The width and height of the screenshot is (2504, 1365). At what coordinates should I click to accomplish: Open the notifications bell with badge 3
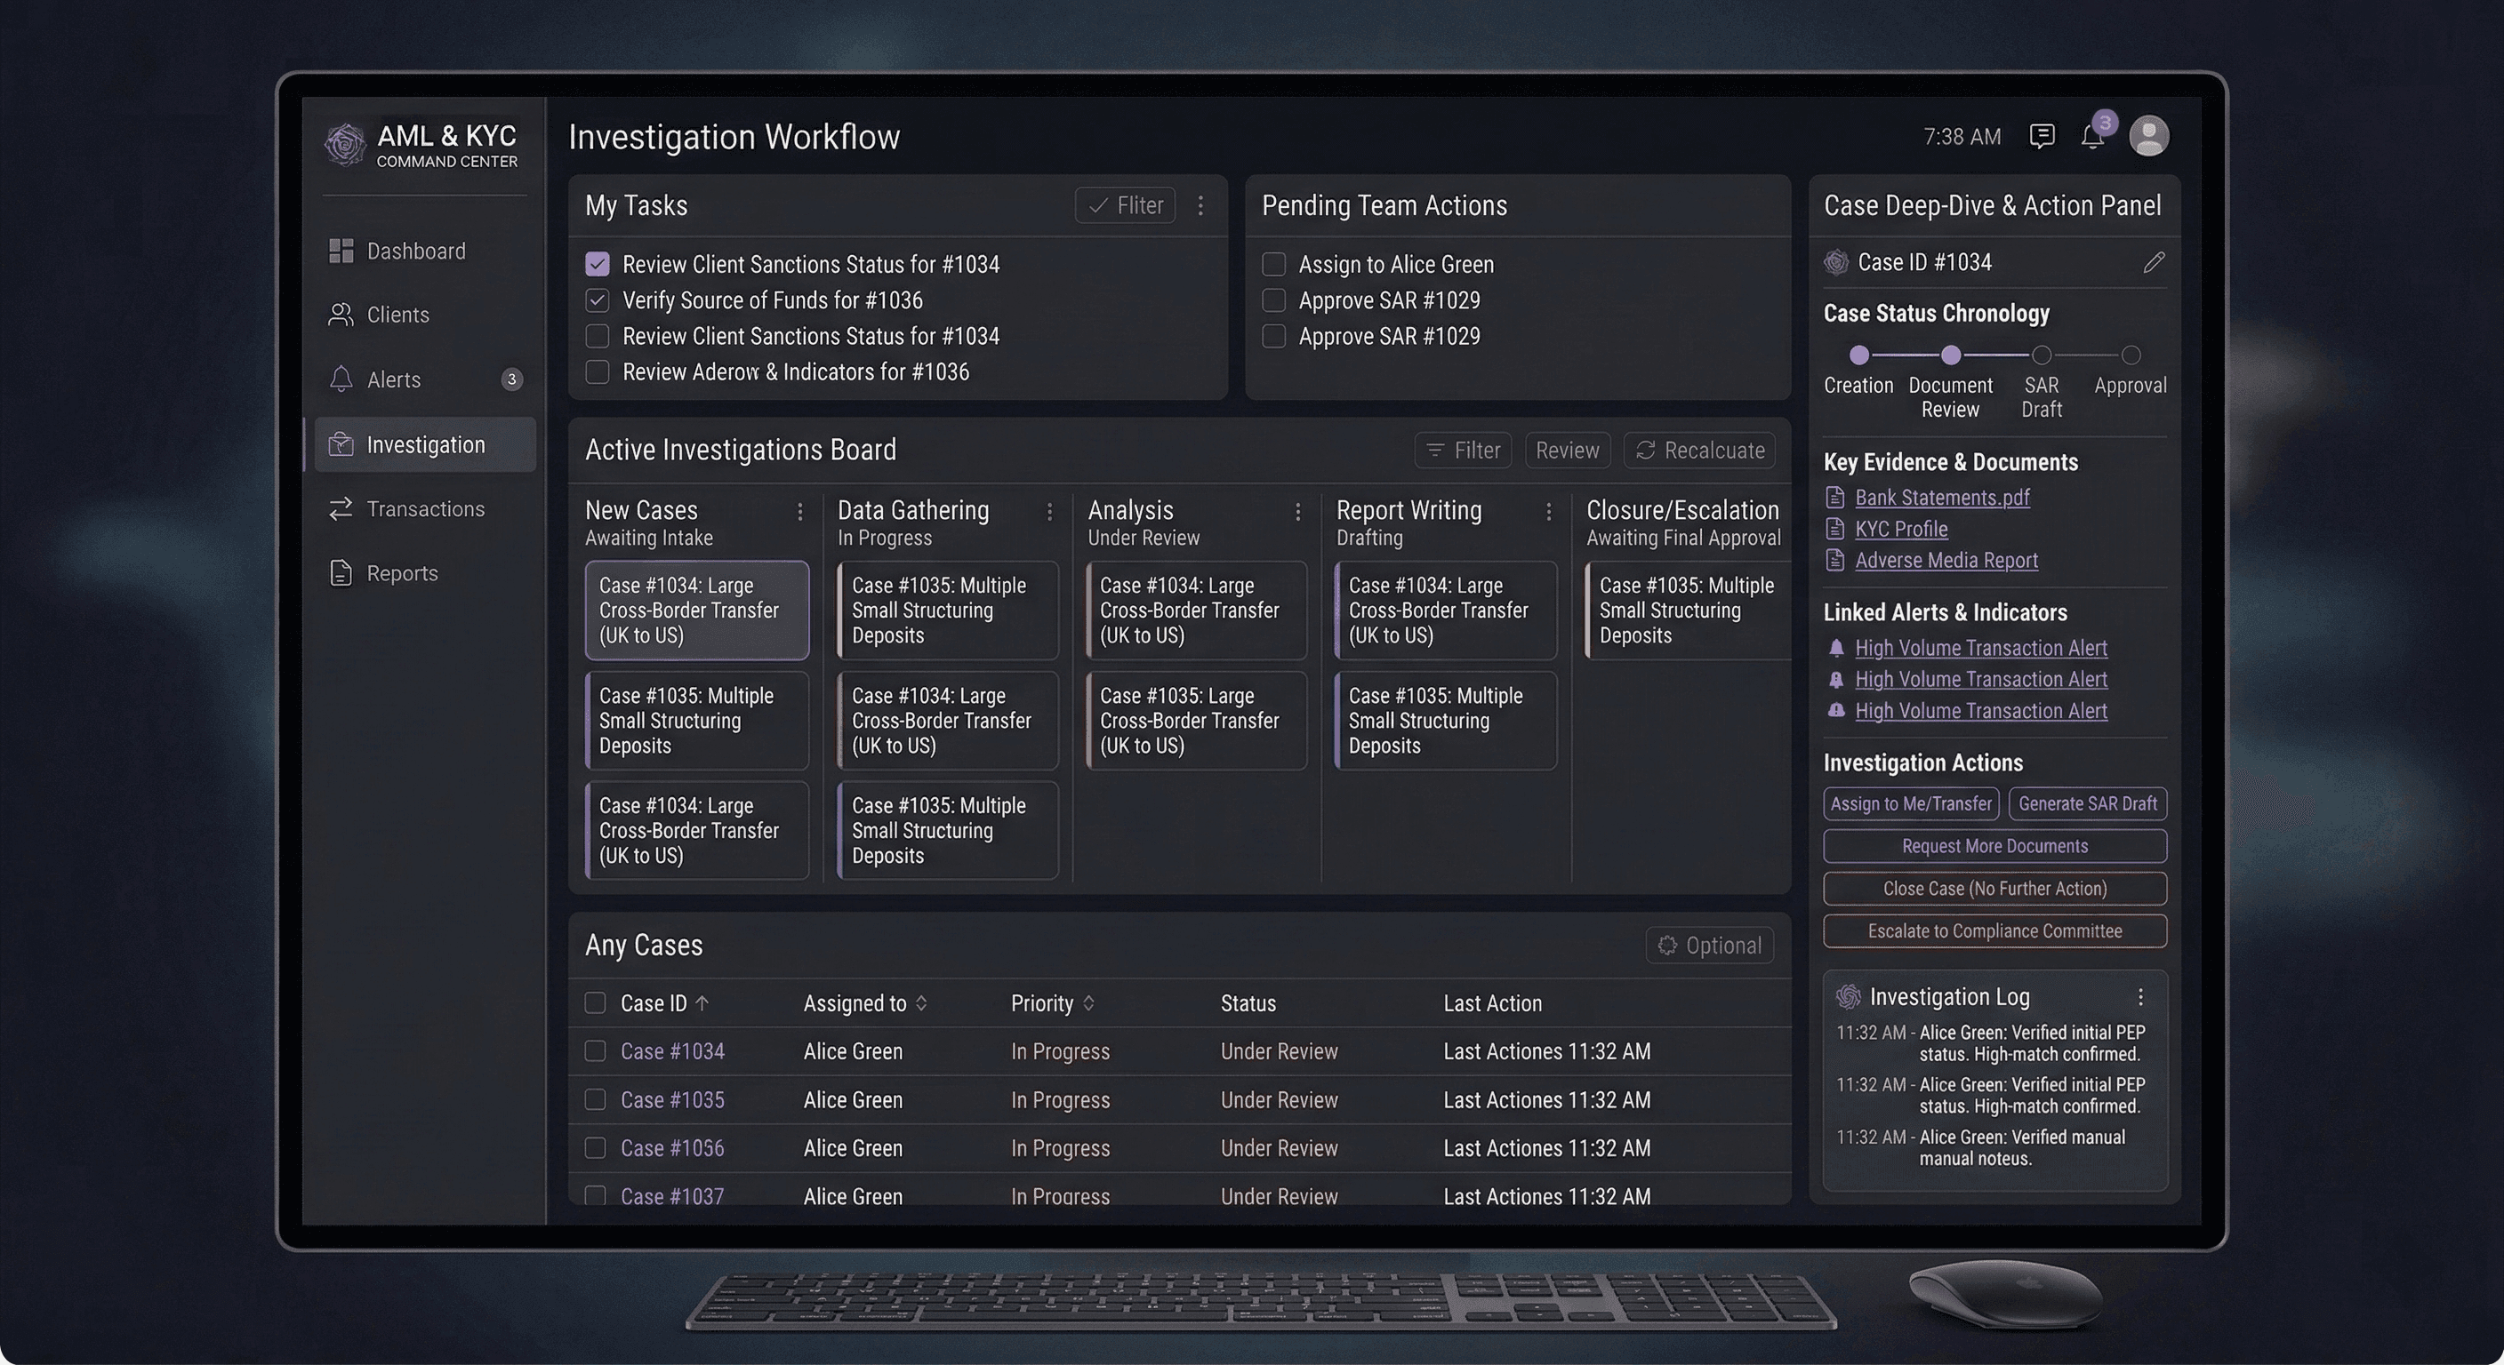coord(2093,136)
